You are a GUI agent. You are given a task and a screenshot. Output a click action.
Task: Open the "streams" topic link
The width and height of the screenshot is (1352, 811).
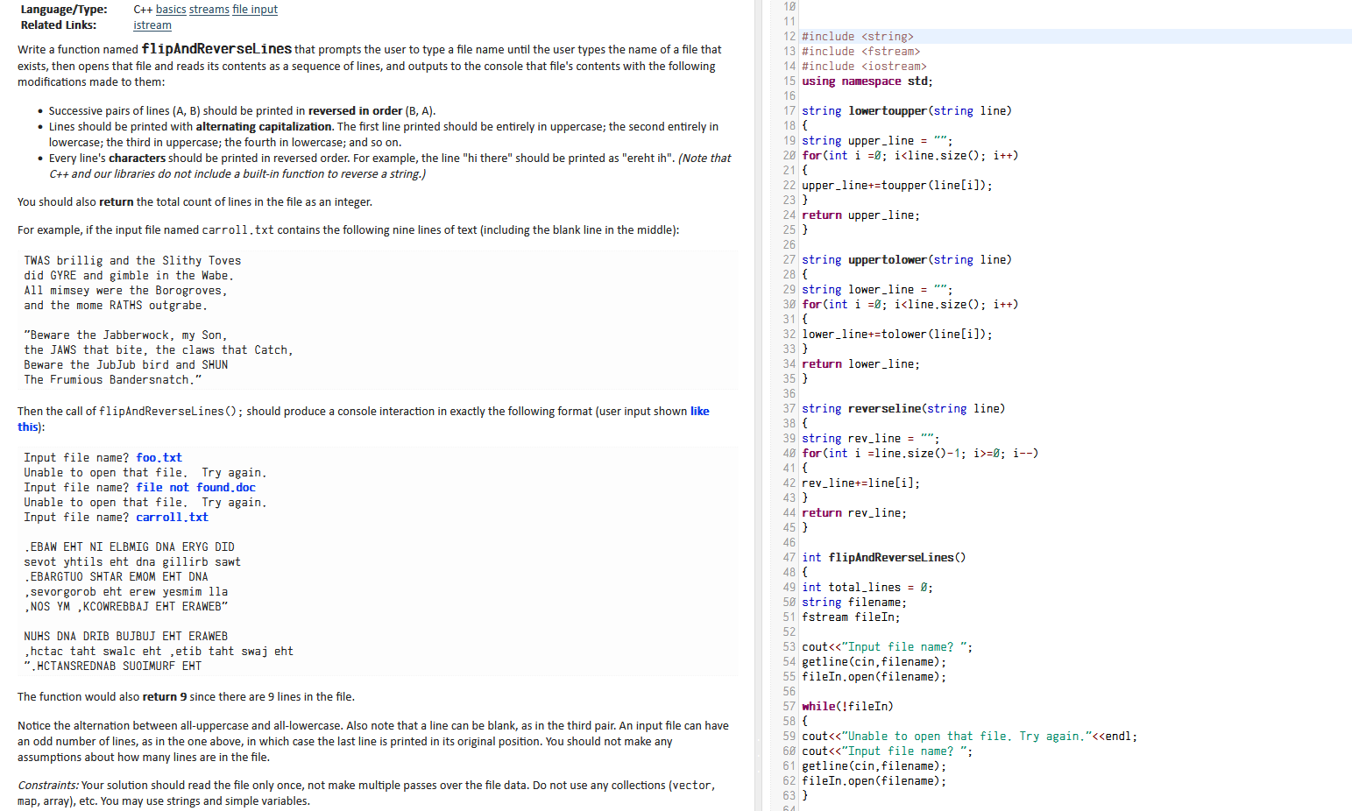(209, 10)
